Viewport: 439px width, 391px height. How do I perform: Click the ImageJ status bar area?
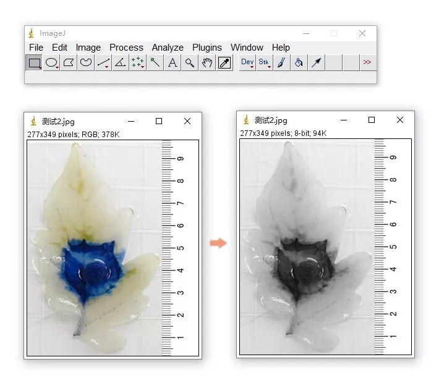coord(200,77)
